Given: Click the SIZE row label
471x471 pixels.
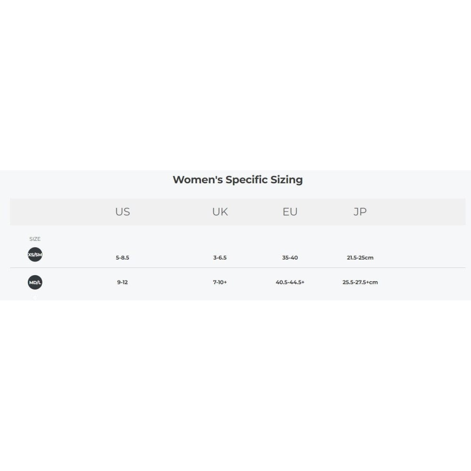Looking at the screenshot, I should tap(35, 239).
